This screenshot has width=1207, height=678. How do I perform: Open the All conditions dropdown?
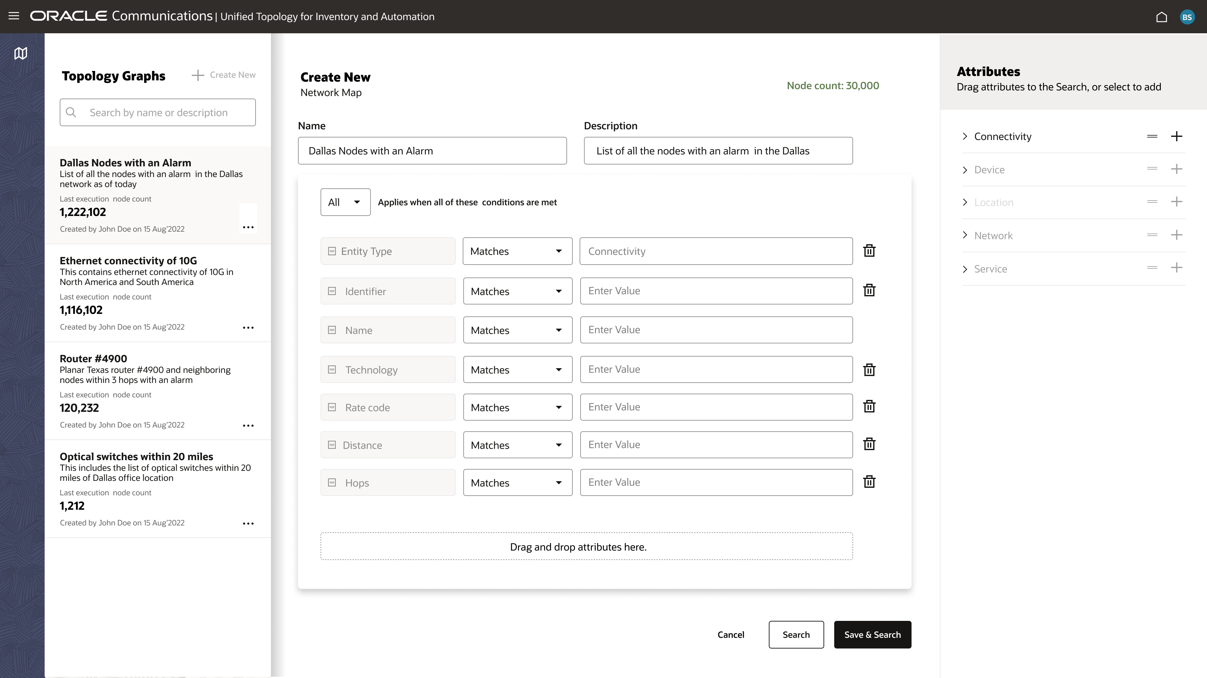(x=345, y=202)
